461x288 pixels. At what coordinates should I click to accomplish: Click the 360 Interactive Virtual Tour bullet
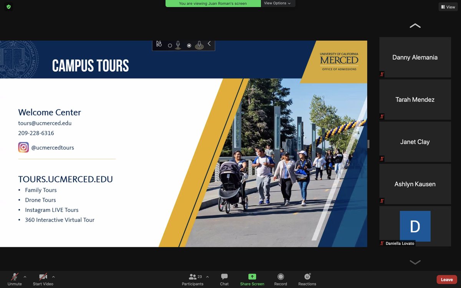(x=60, y=220)
